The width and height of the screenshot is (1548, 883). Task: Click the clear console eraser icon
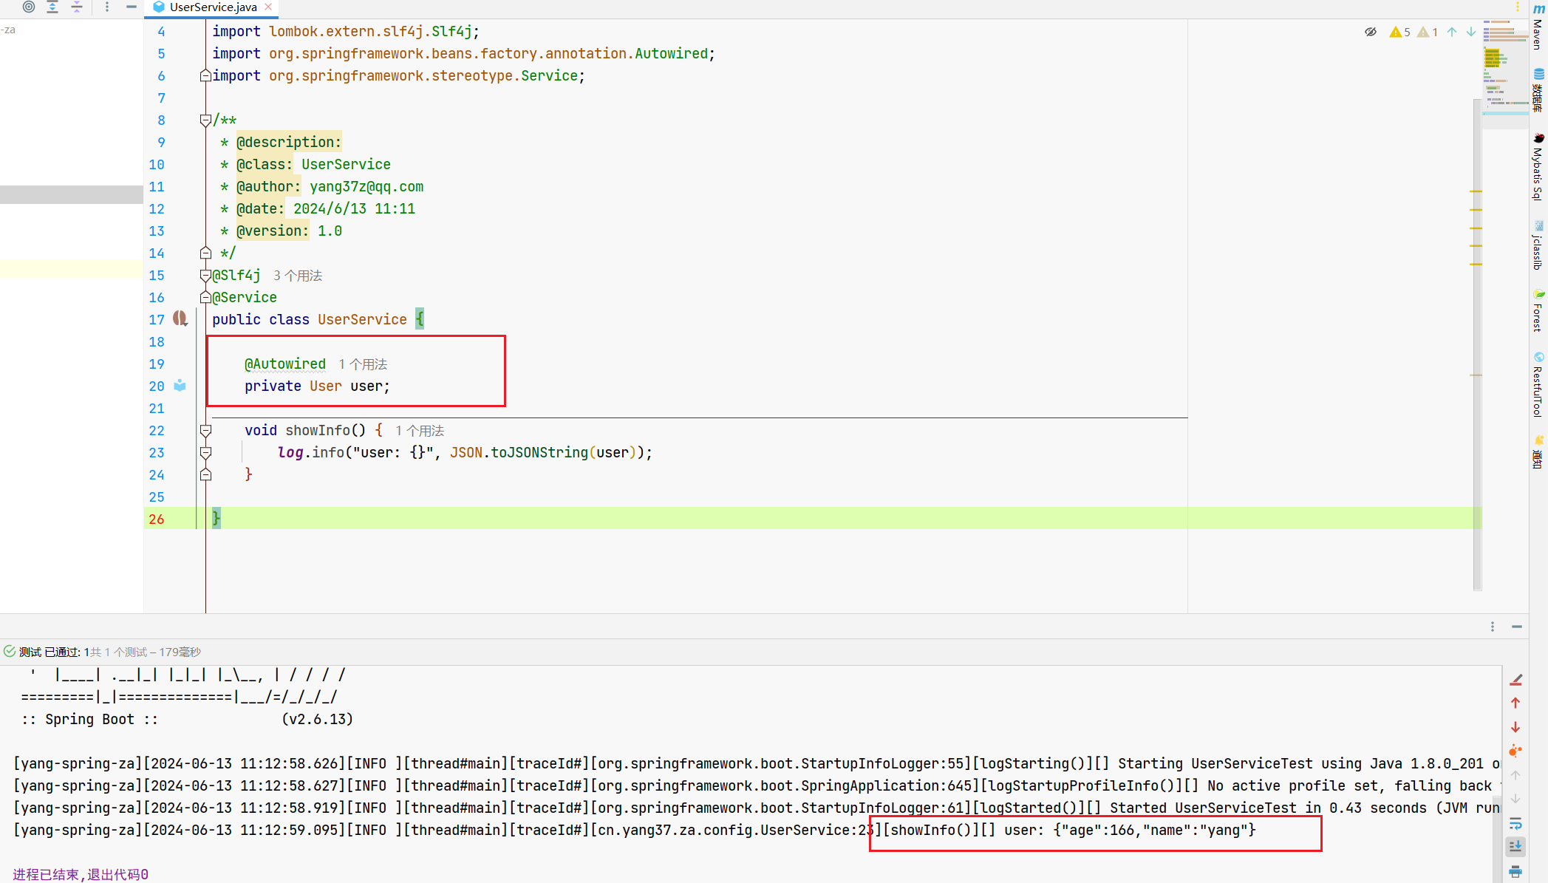pyautogui.click(x=1515, y=679)
